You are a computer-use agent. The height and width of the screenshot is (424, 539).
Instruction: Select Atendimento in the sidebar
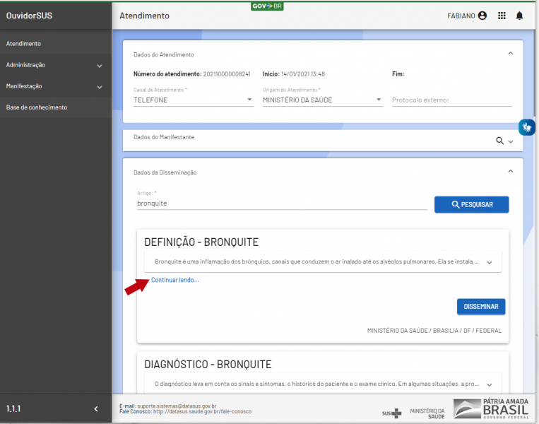[x=23, y=44]
